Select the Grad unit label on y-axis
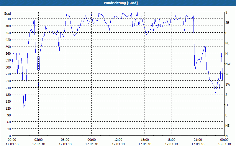 click(7, 14)
